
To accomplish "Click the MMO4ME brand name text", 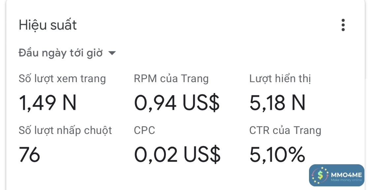I will click(346, 174).
